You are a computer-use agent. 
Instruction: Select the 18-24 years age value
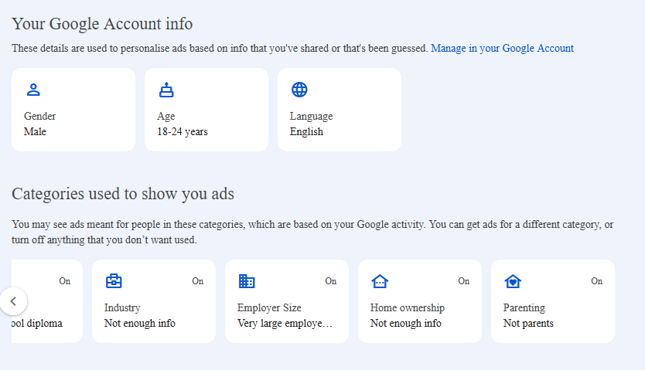[183, 132]
